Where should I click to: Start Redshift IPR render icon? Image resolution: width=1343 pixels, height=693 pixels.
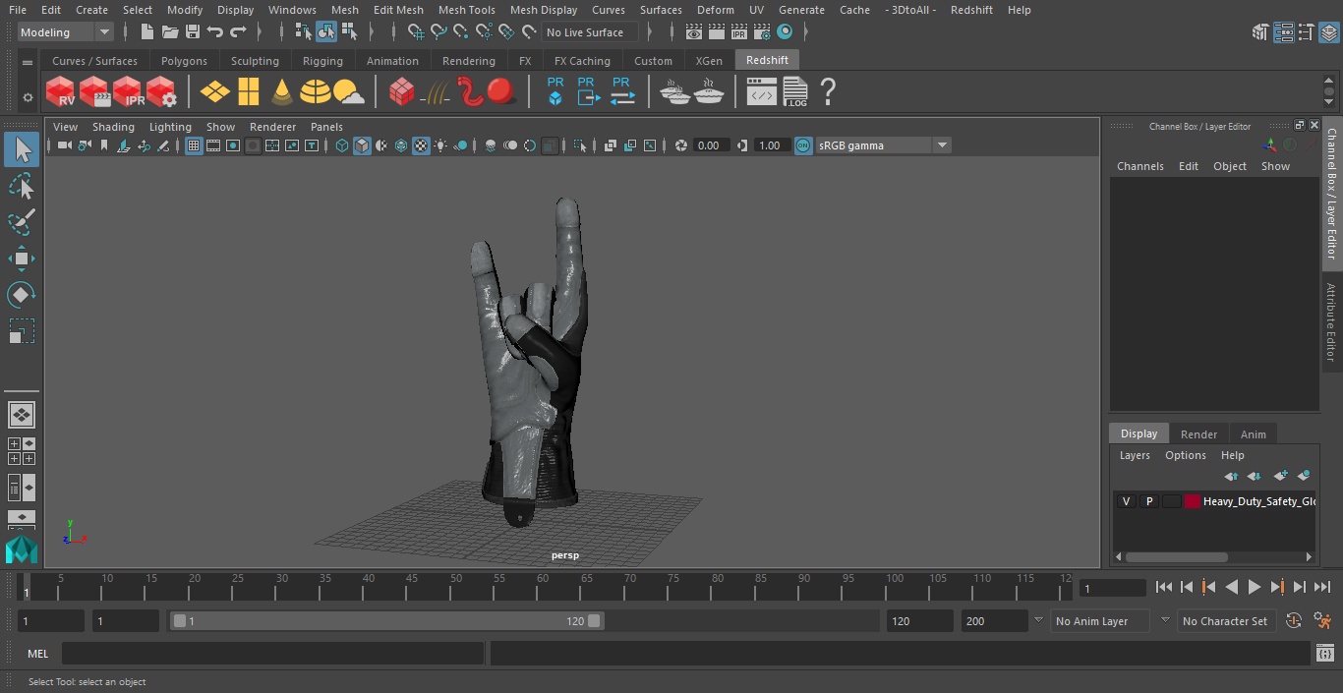coord(128,91)
